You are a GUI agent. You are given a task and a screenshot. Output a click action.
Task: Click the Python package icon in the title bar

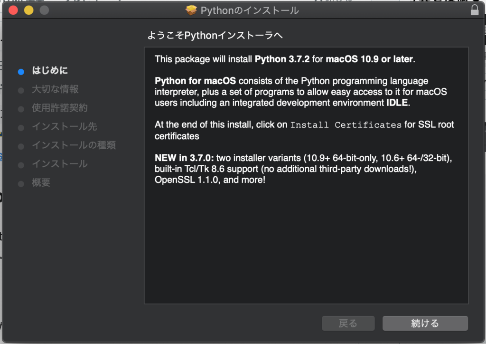[x=190, y=10]
